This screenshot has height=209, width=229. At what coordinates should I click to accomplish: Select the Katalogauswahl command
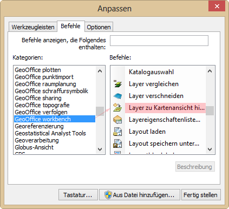(x=151, y=72)
